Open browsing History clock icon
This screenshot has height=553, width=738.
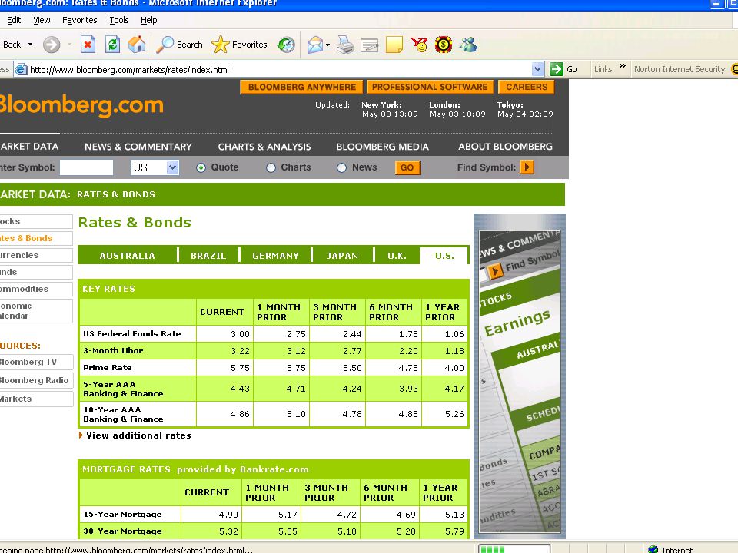point(286,45)
